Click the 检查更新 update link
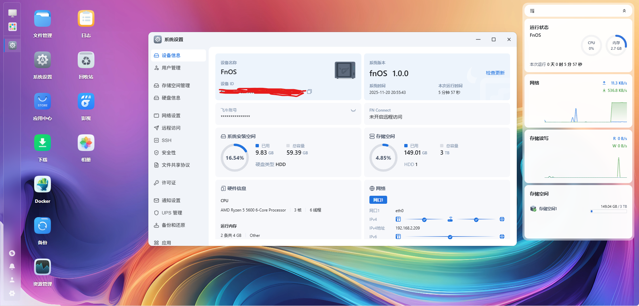The width and height of the screenshot is (639, 306). 495,72
